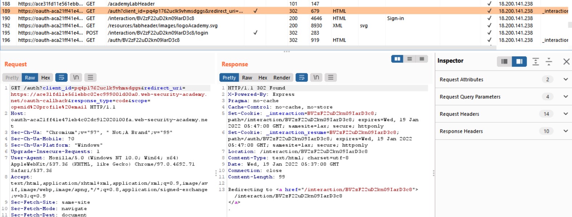This screenshot has height=217, width=572.
Task: Switch Response view to Hex tab
Action: [263, 78]
